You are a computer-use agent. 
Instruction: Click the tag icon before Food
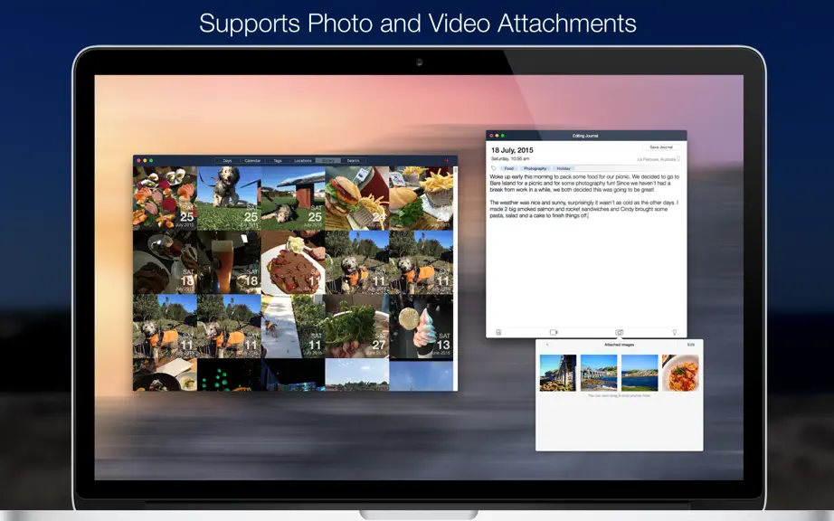(494, 168)
